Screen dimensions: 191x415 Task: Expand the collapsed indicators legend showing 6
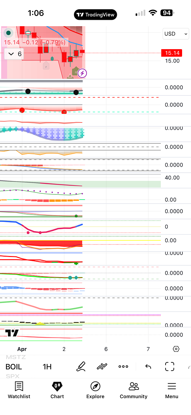15,54
